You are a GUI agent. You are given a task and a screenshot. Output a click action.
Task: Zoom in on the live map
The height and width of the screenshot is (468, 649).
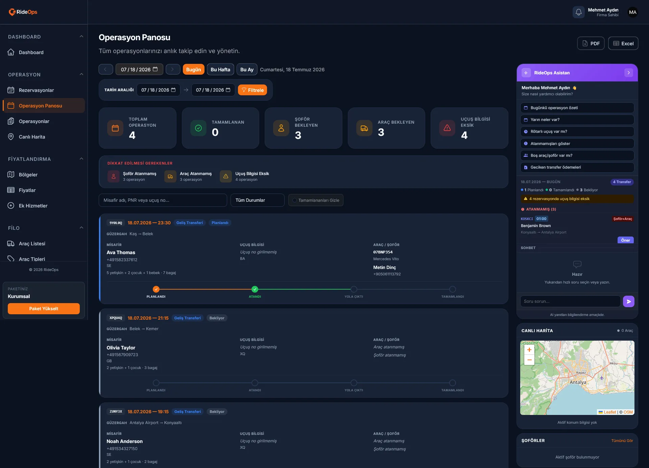click(529, 350)
